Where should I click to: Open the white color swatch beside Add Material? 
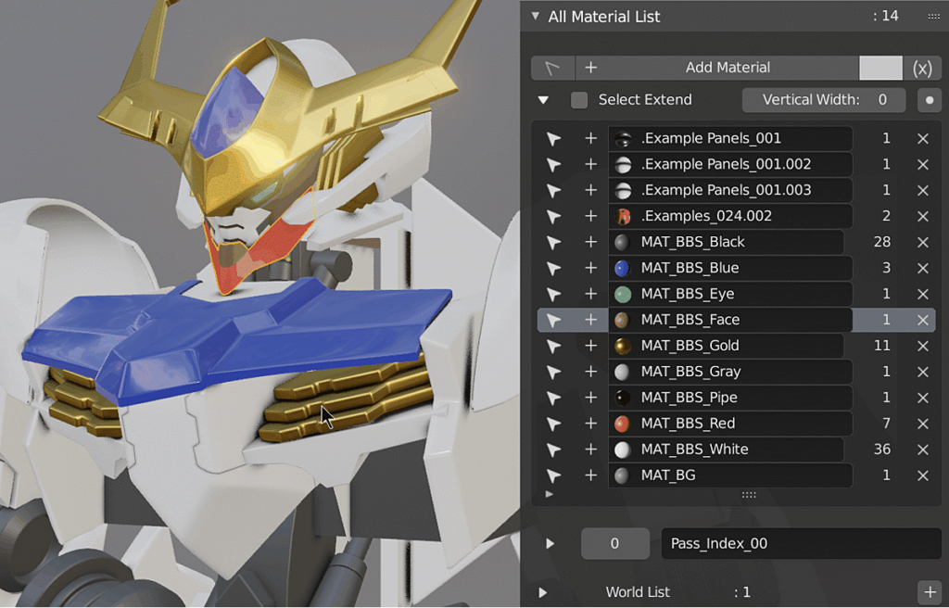[x=880, y=68]
